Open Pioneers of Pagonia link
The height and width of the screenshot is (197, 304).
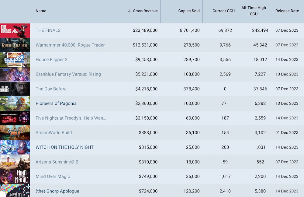pos(56,103)
